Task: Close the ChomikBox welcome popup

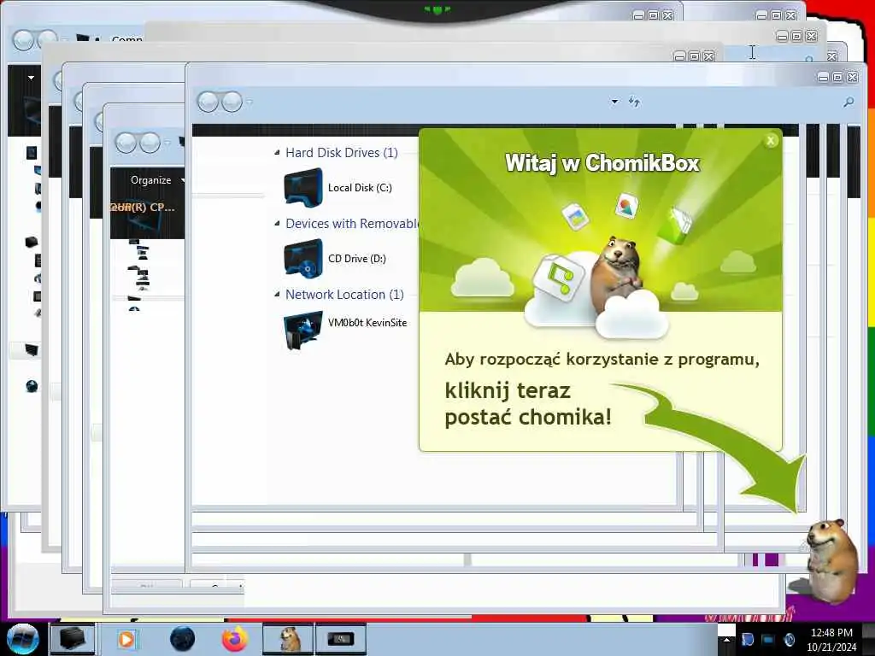Action: [771, 141]
